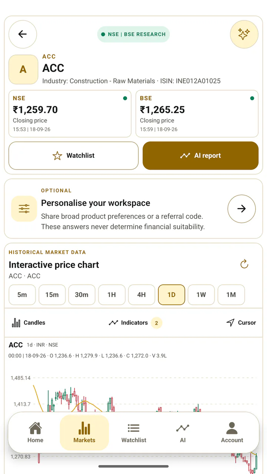Open the Personalise workspace arrow

click(x=241, y=209)
